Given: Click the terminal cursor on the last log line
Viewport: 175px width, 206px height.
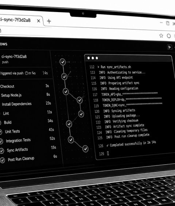Looking at the screenshot, I should tap(108, 153).
